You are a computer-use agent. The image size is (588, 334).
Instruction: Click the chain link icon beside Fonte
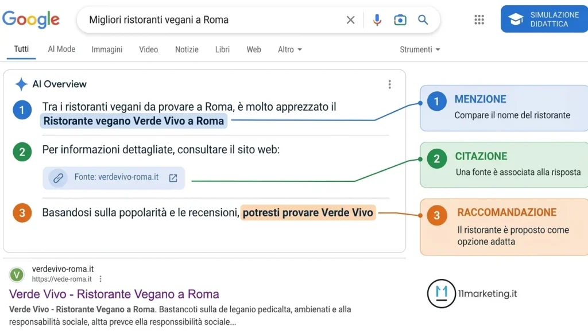click(x=58, y=178)
